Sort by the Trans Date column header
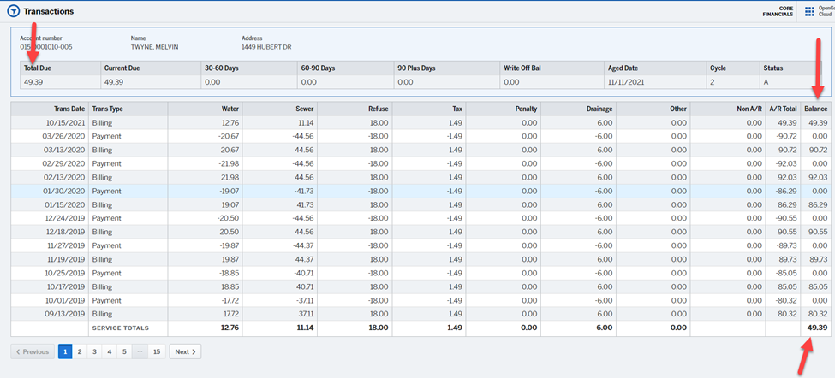The width and height of the screenshot is (835, 378). click(x=69, y=109)
